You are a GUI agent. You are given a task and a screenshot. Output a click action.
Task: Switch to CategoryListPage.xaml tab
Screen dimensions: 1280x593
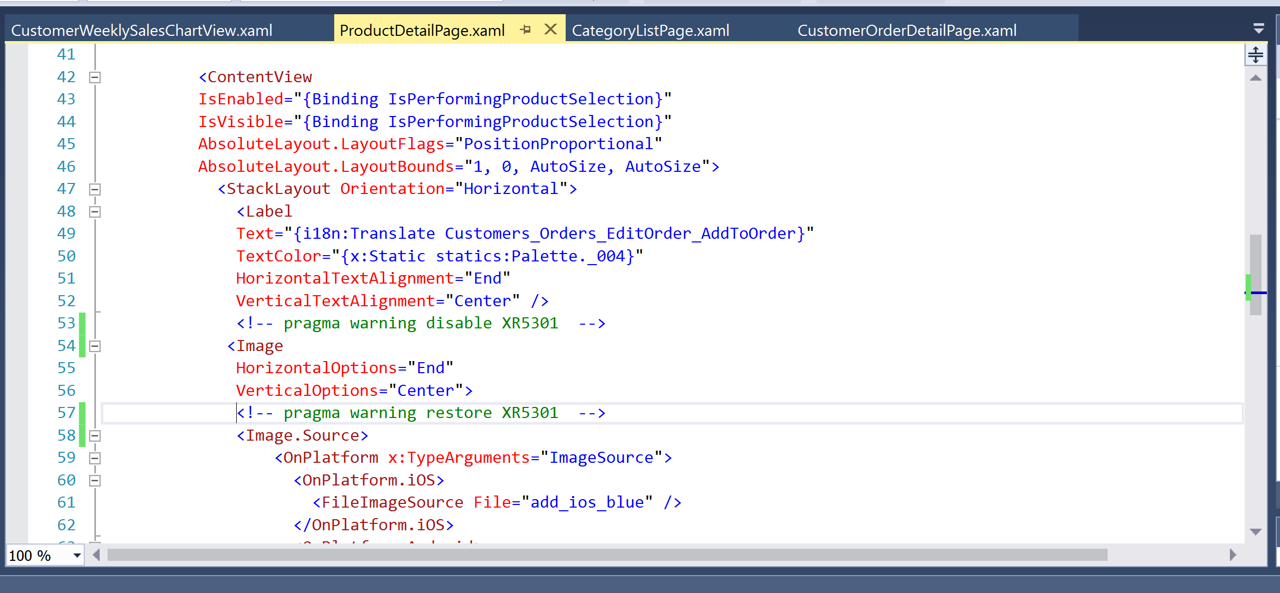650,31
